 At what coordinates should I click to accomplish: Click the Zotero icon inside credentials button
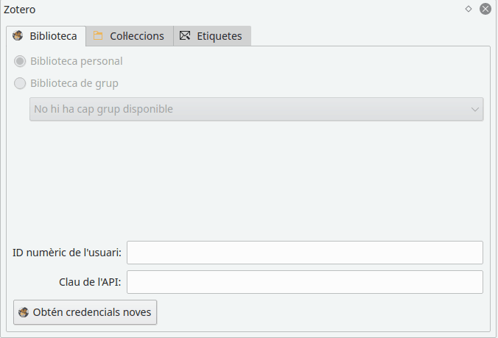[x=24, y=312]
